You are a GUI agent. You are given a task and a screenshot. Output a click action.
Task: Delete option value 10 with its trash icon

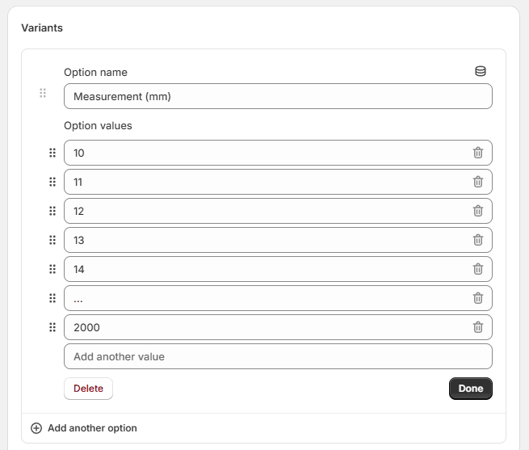coord(478,153)
